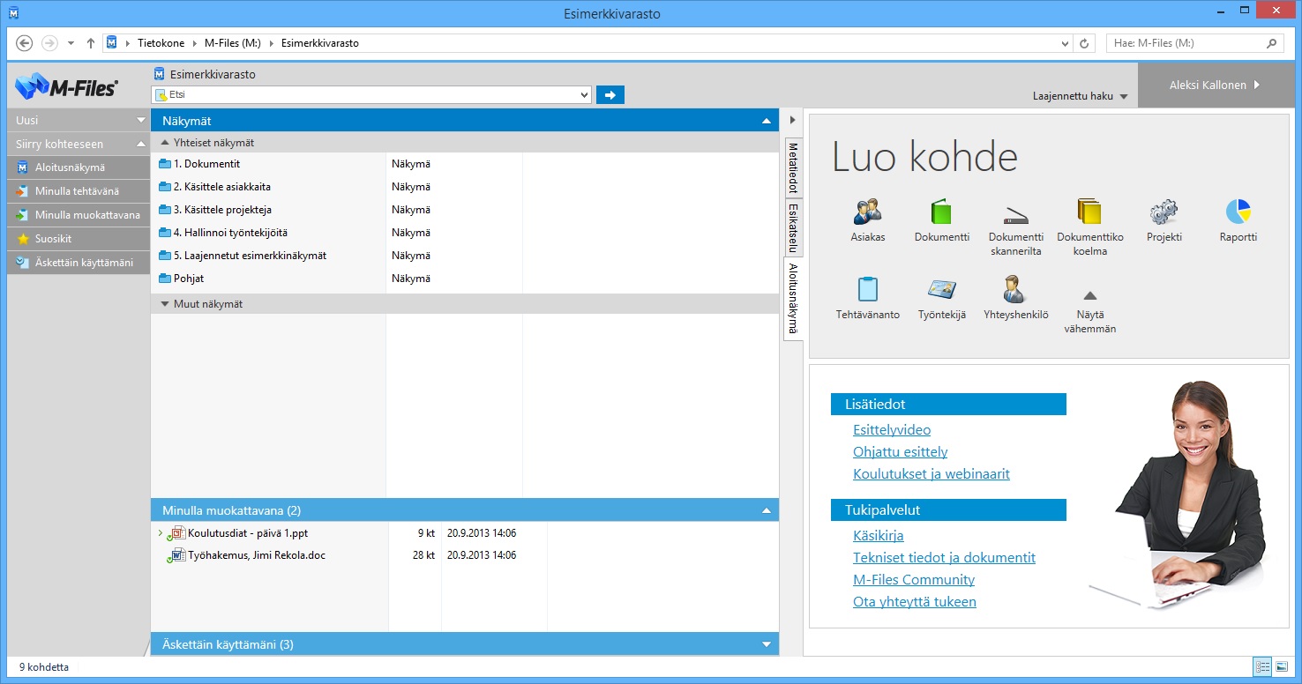Select Työhakemus, Jimi Rekola.doc file
The image size is (1302, 684).
tap(257, 555)
